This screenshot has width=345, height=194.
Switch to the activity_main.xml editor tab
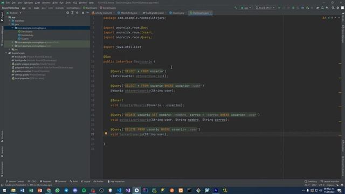tap(102, 13)
